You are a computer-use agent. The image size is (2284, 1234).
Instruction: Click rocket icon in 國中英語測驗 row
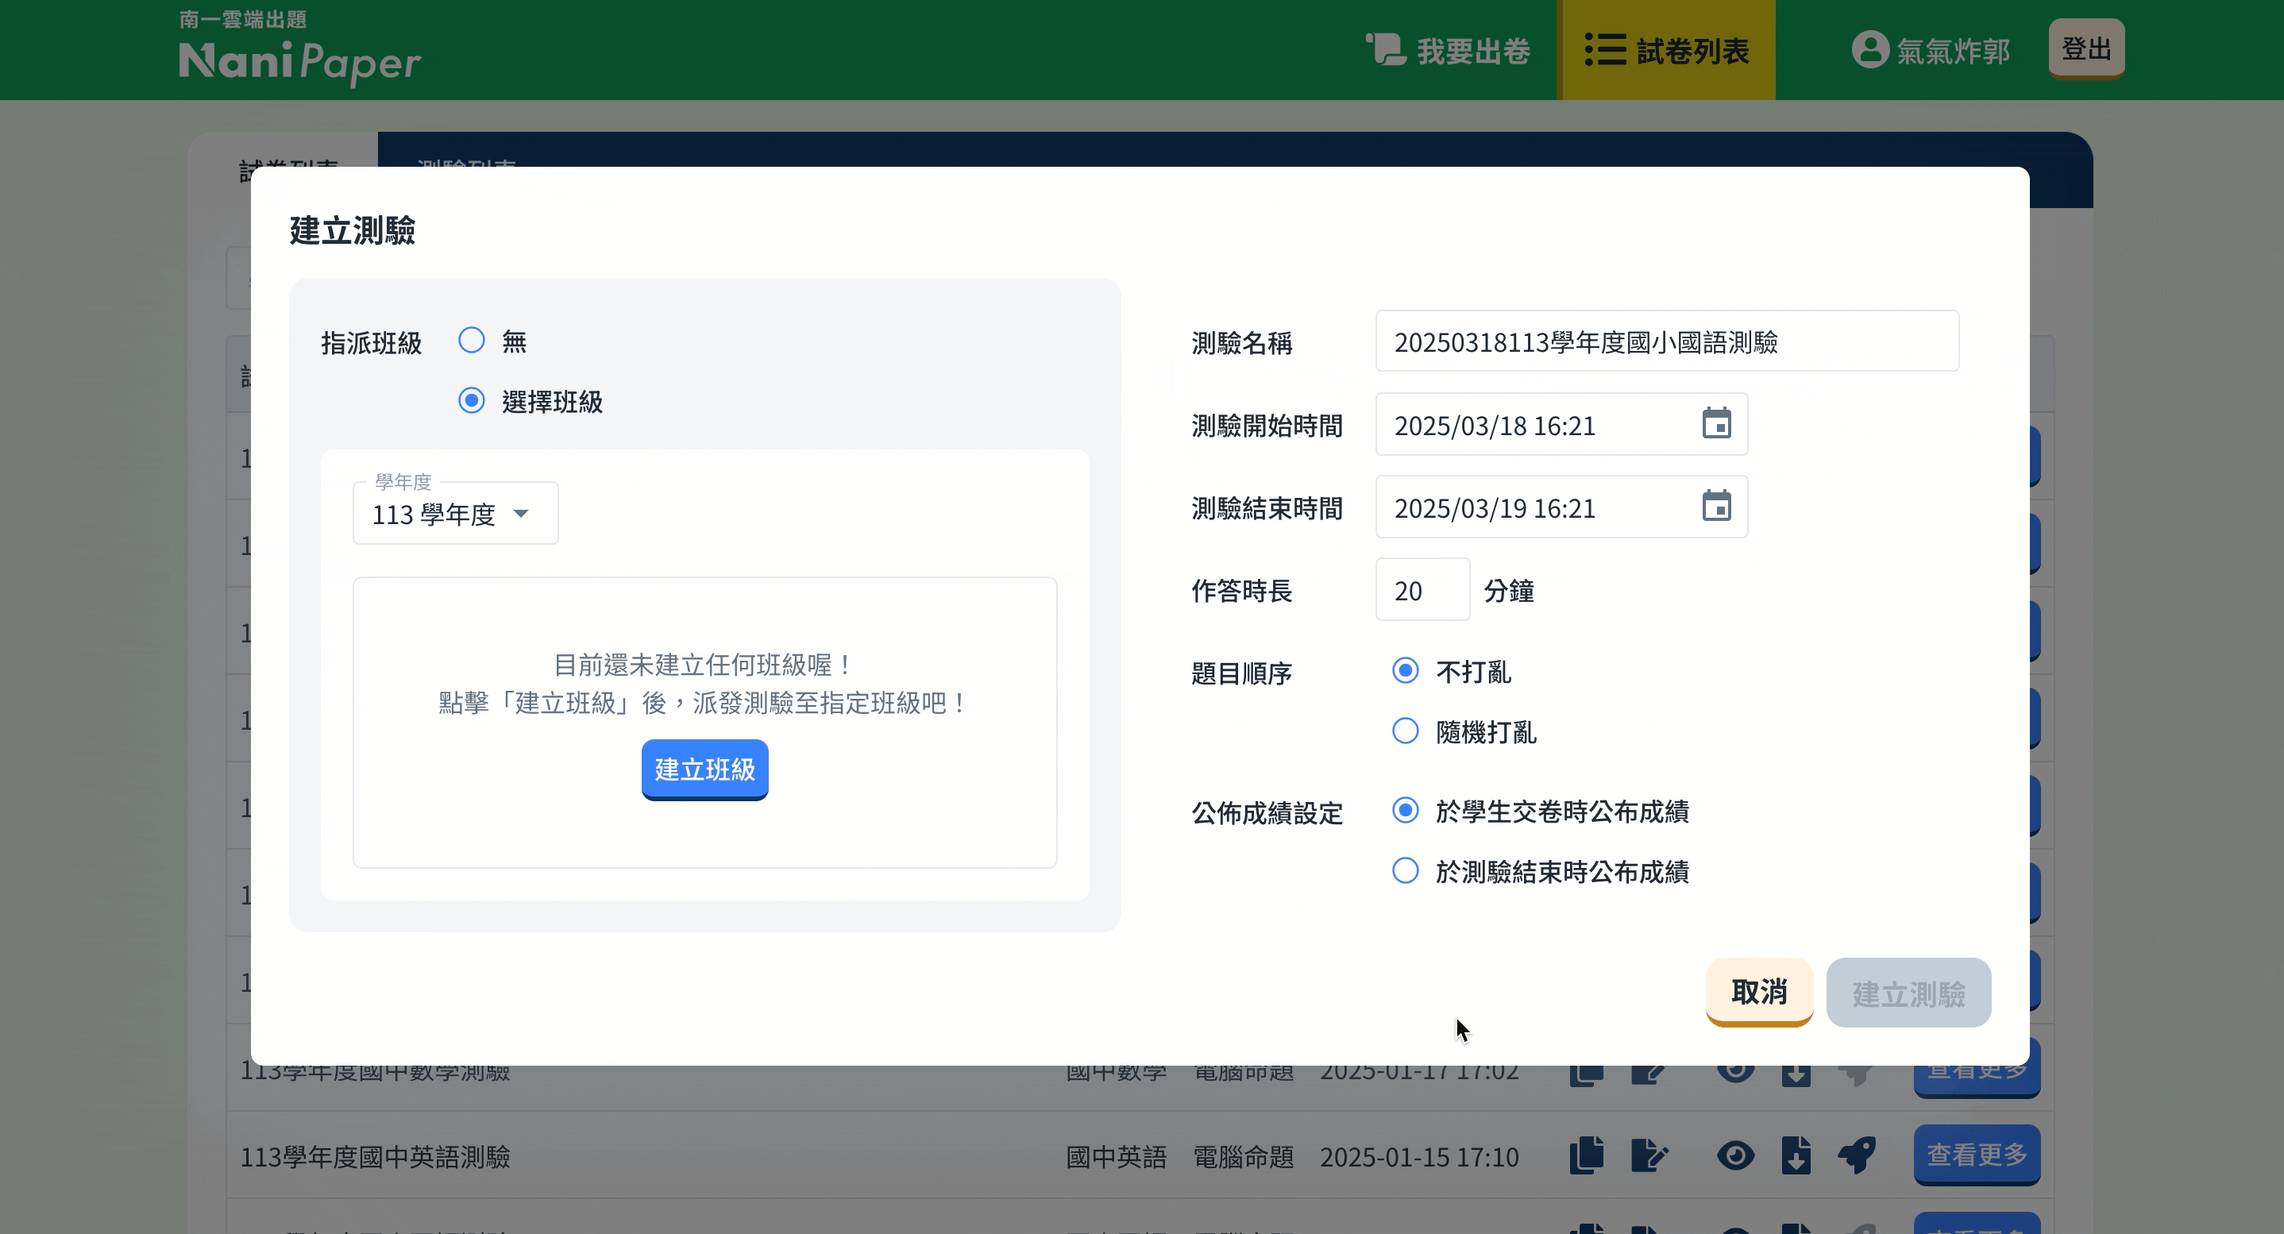pyautogui.click(x=1857, y=1155)
